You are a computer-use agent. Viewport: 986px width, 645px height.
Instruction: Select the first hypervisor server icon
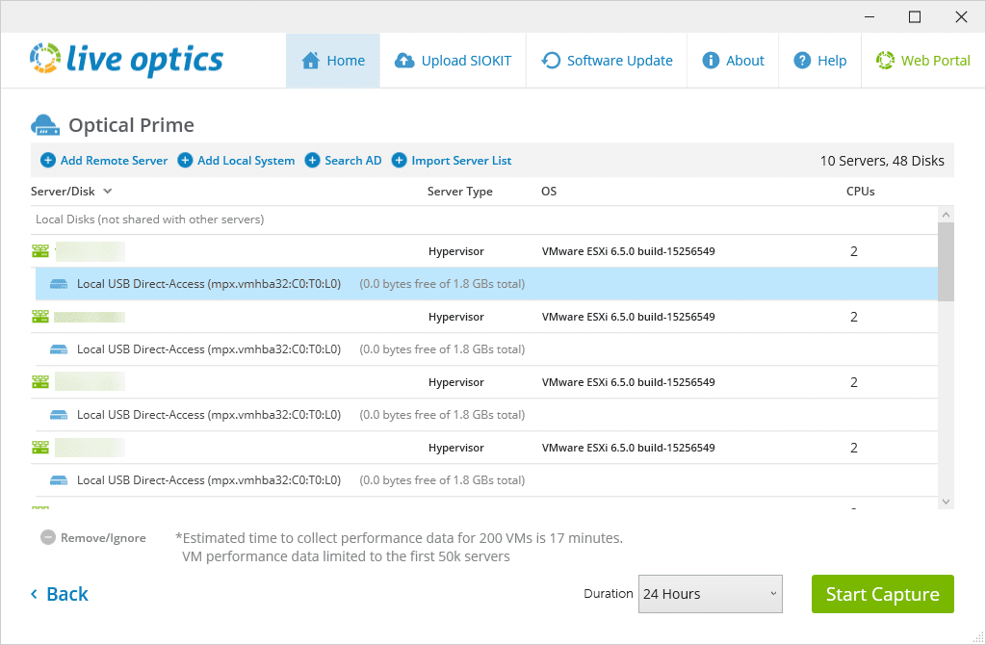pyautogui.click(x=40, y=251)
